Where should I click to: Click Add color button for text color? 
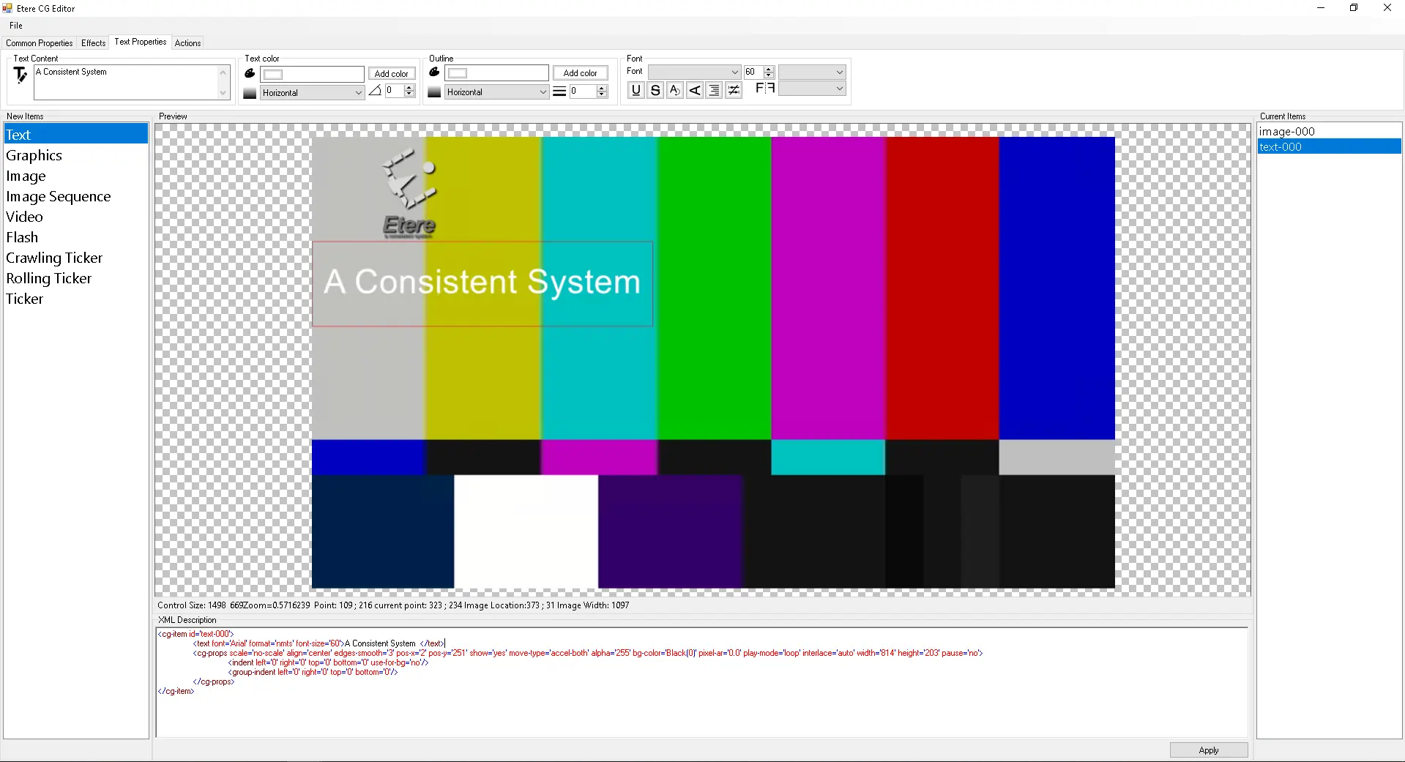click(392, 74)
